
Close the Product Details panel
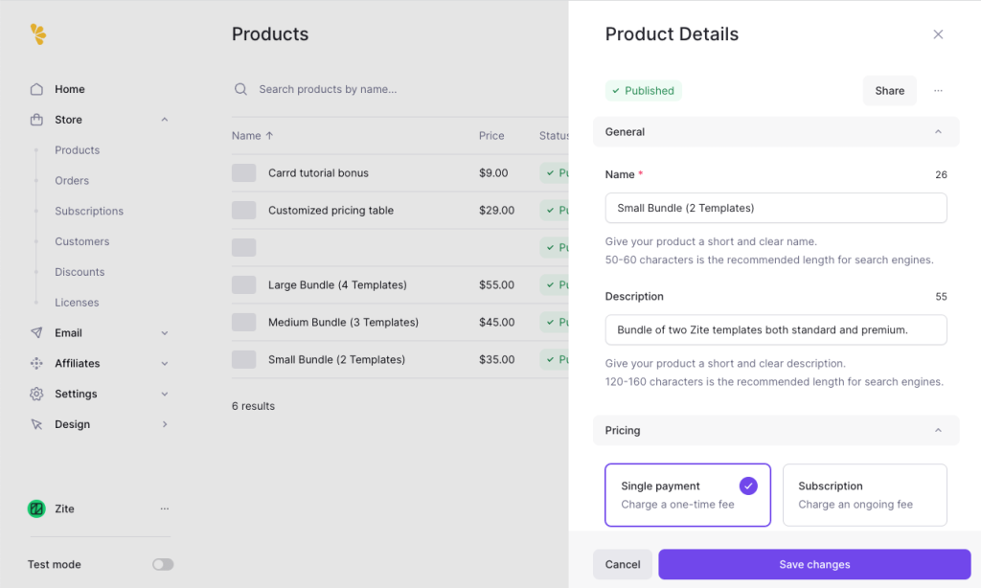coord(938,34)
